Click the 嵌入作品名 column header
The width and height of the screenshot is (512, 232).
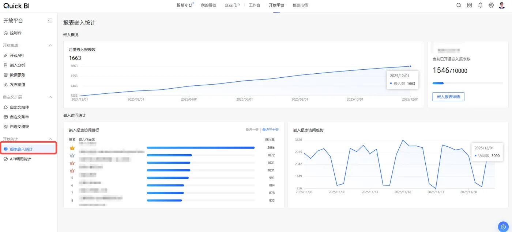87,139
